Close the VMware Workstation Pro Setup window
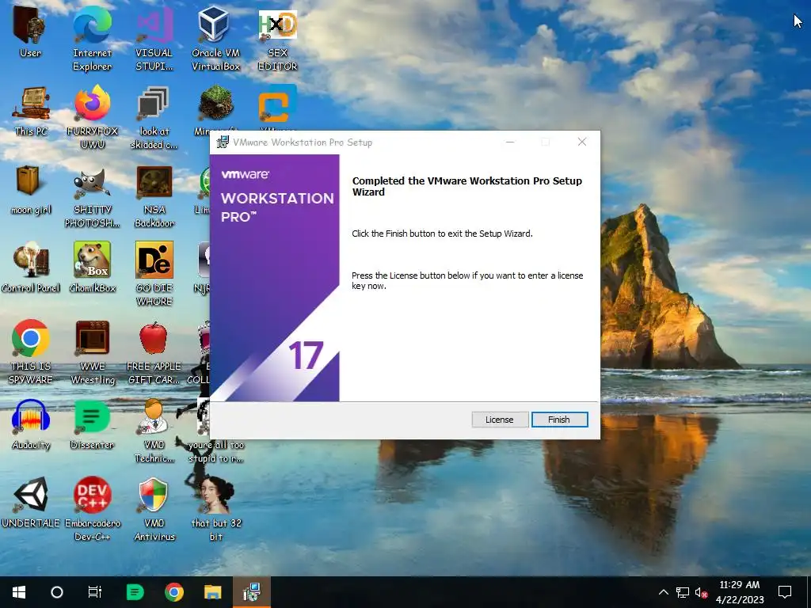 [582, 142]
